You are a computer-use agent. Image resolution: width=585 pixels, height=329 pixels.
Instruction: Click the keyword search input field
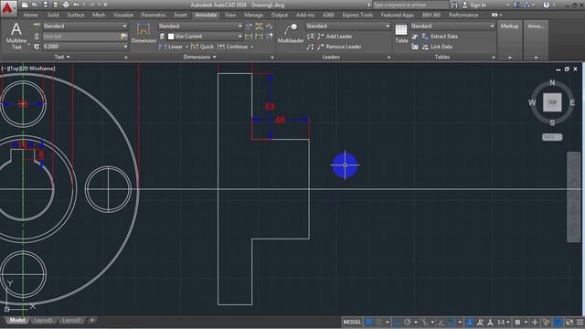click(410, 5)
